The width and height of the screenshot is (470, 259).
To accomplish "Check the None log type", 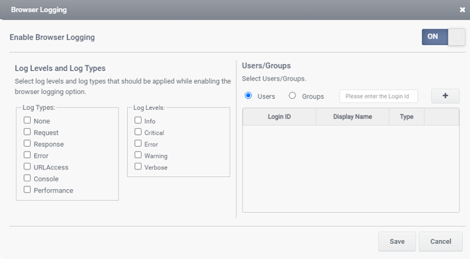I will coord(27,120).
